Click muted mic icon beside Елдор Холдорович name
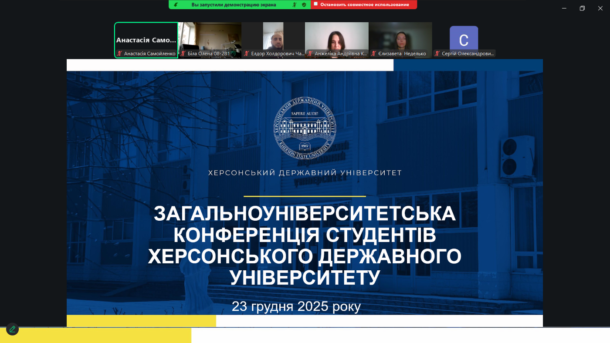Image resolution: width=610 pixels, height=343 pixels. pyautogui.click(x=247, y=54)
